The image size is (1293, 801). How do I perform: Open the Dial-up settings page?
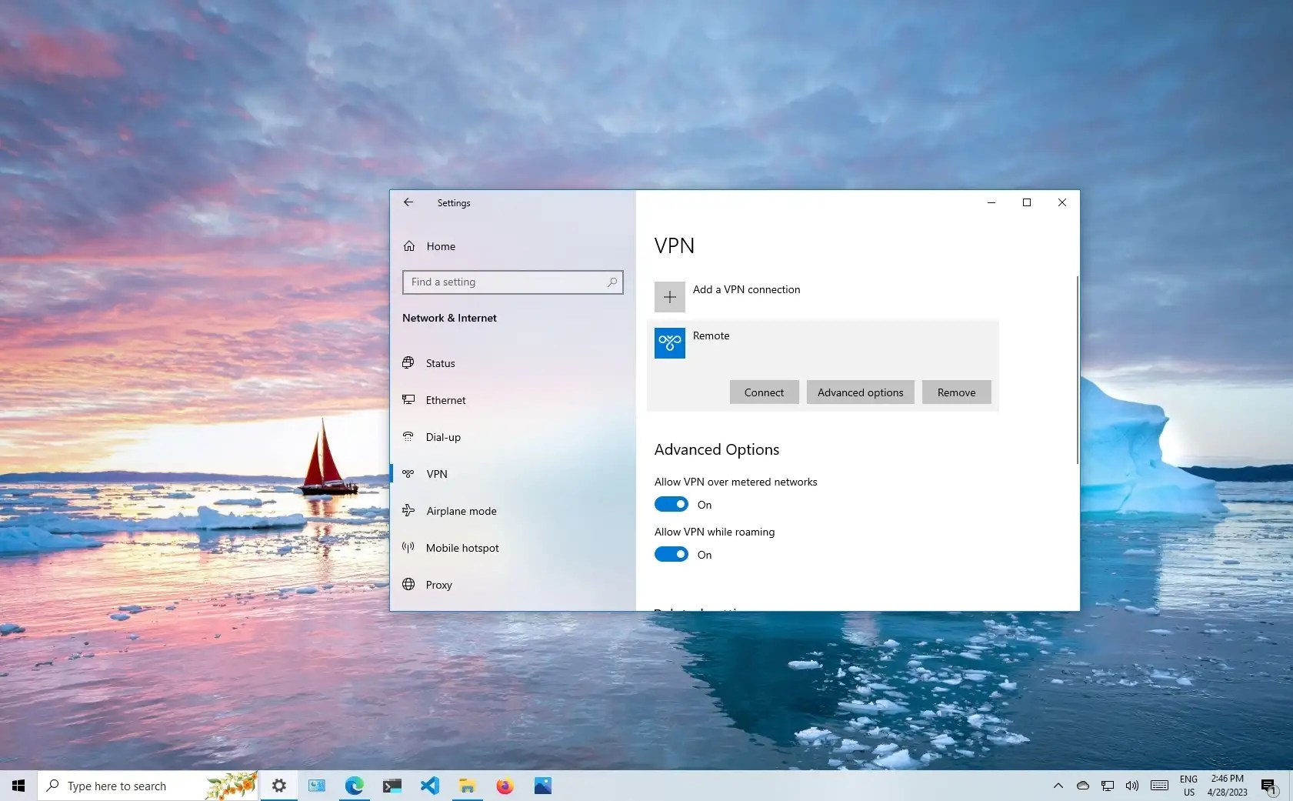[442, 436]
